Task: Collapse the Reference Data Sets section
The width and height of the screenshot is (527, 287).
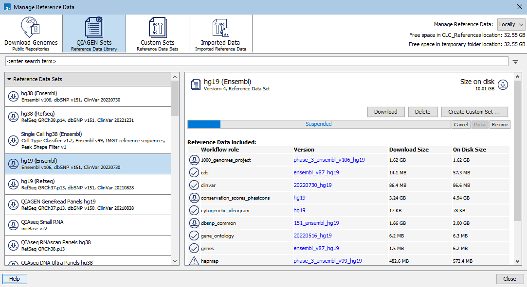Action: click(x=9, y=79)
